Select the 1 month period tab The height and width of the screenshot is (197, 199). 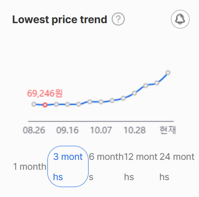pos(29,167)
